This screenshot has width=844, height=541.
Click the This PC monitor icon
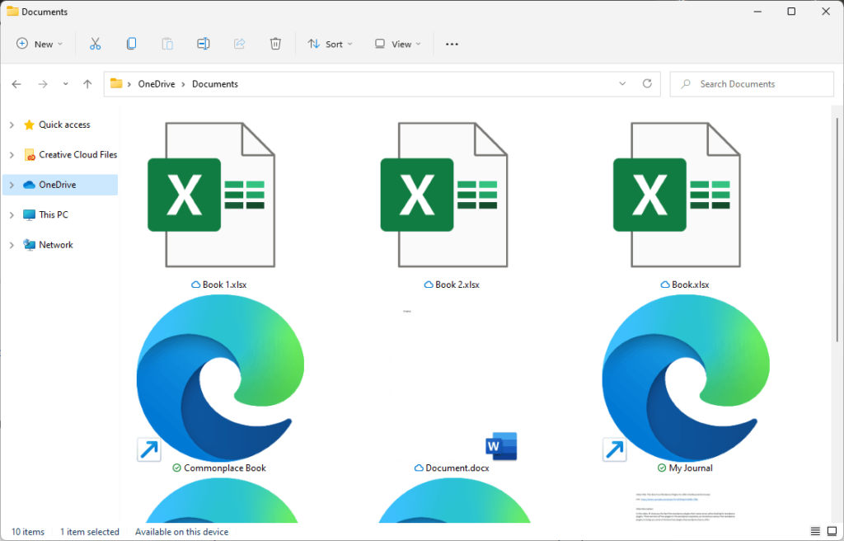[29, 215]
